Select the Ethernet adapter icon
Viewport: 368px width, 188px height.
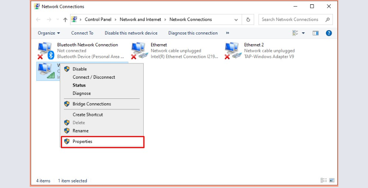coord(139,51)
